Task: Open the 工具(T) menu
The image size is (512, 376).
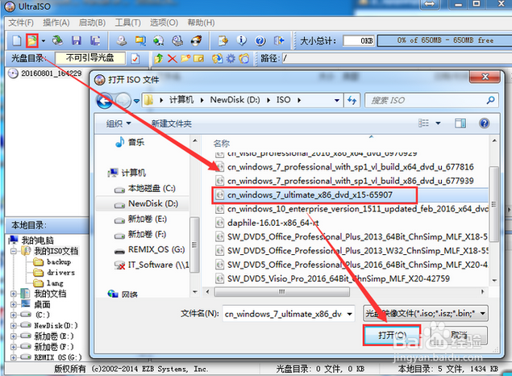Action: click(x=127, y=23)
